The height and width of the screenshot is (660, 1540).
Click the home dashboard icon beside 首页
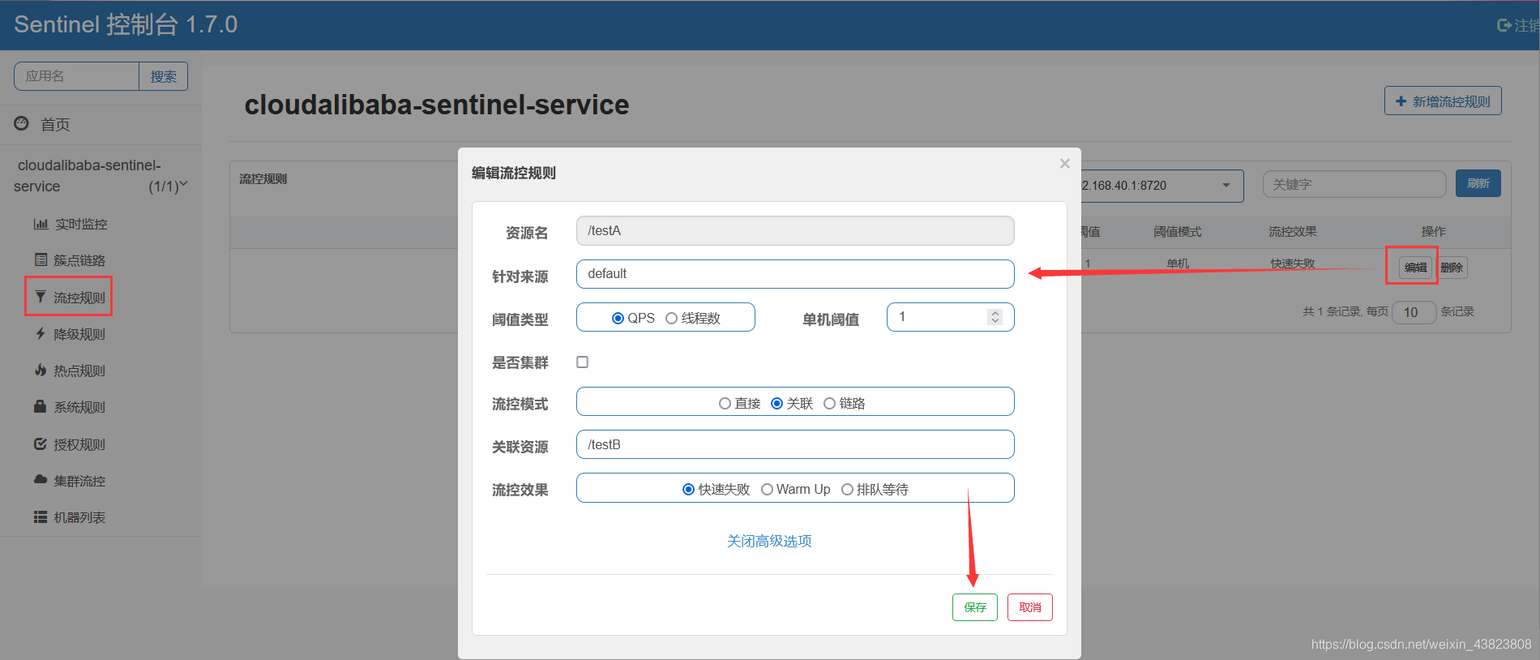click(22, 123)
